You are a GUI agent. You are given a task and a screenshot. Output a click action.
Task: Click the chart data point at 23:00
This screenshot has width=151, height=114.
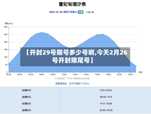136,66
